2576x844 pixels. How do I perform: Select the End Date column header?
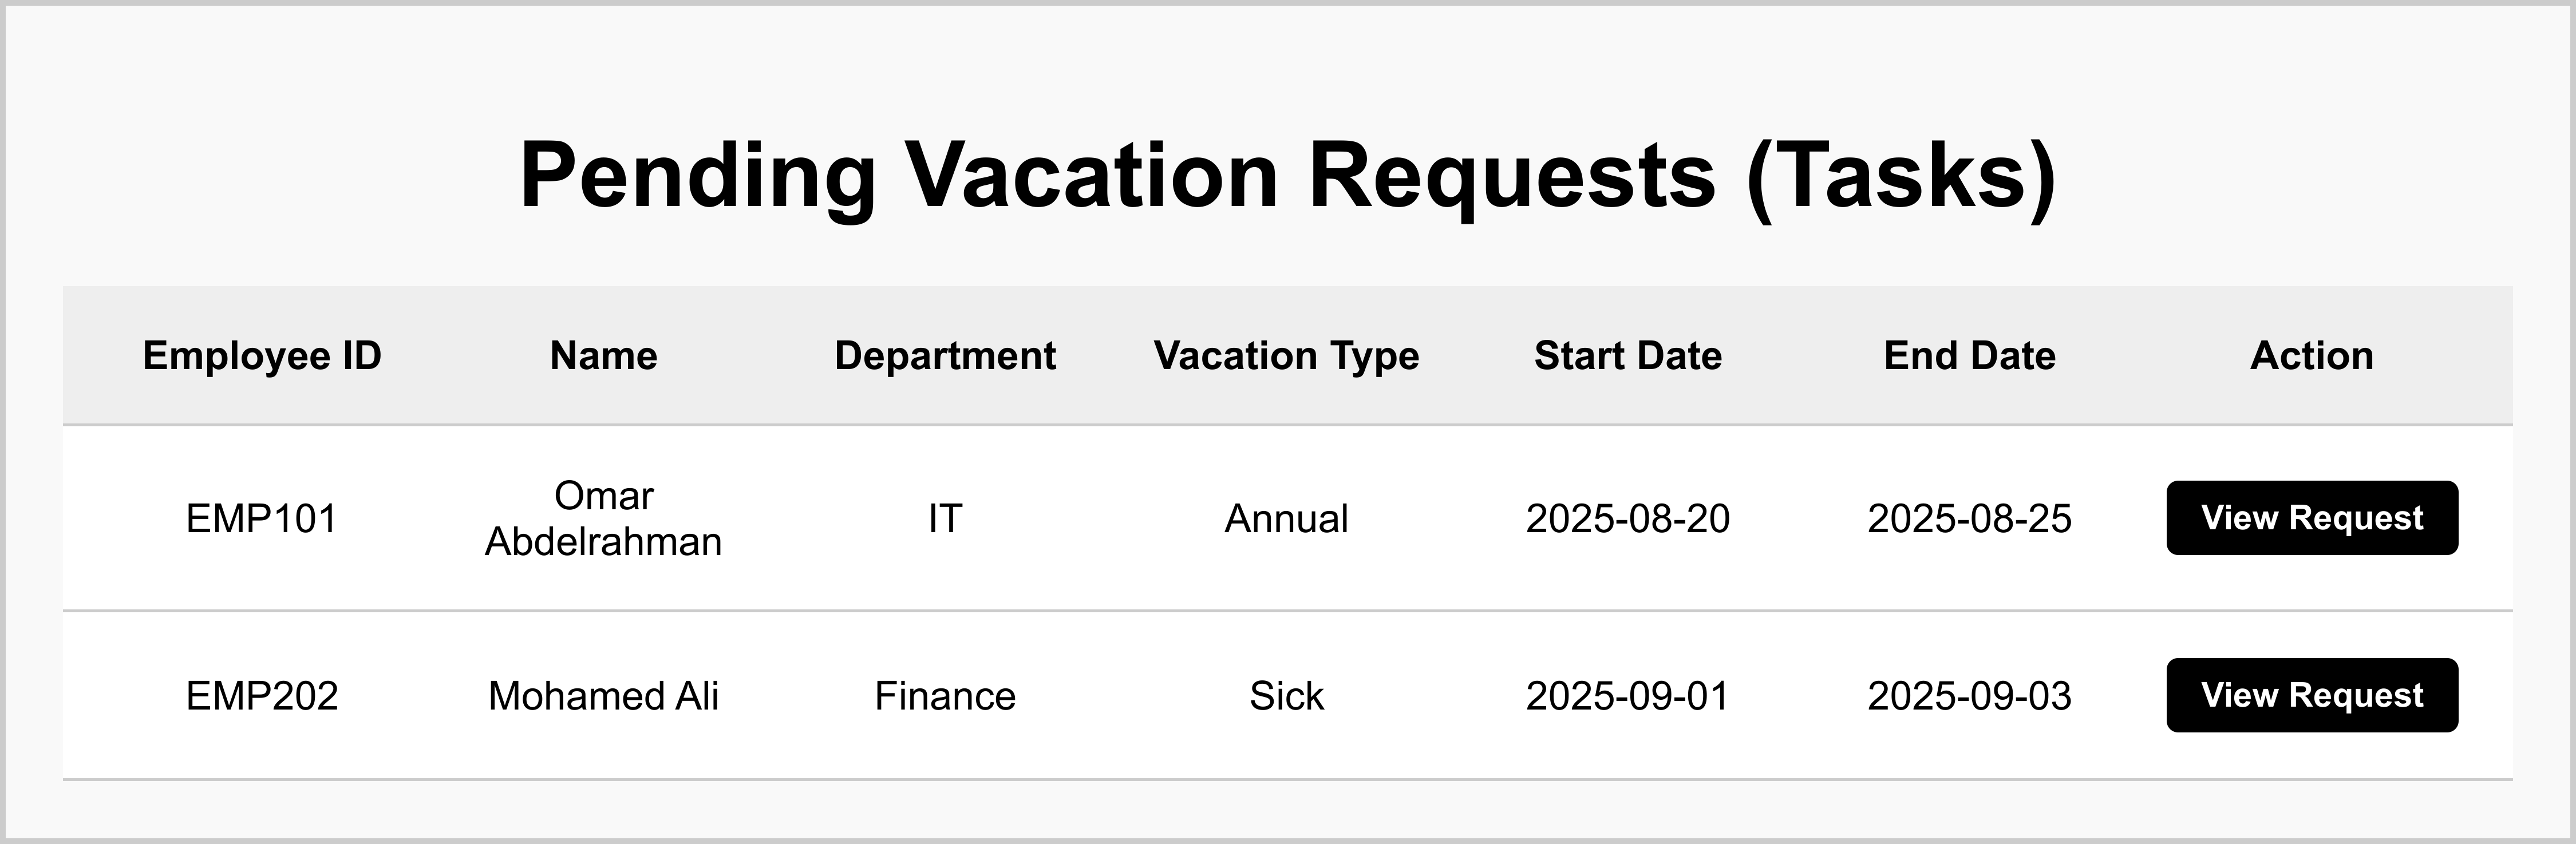pyautogui.click(x=1969, y=356)
